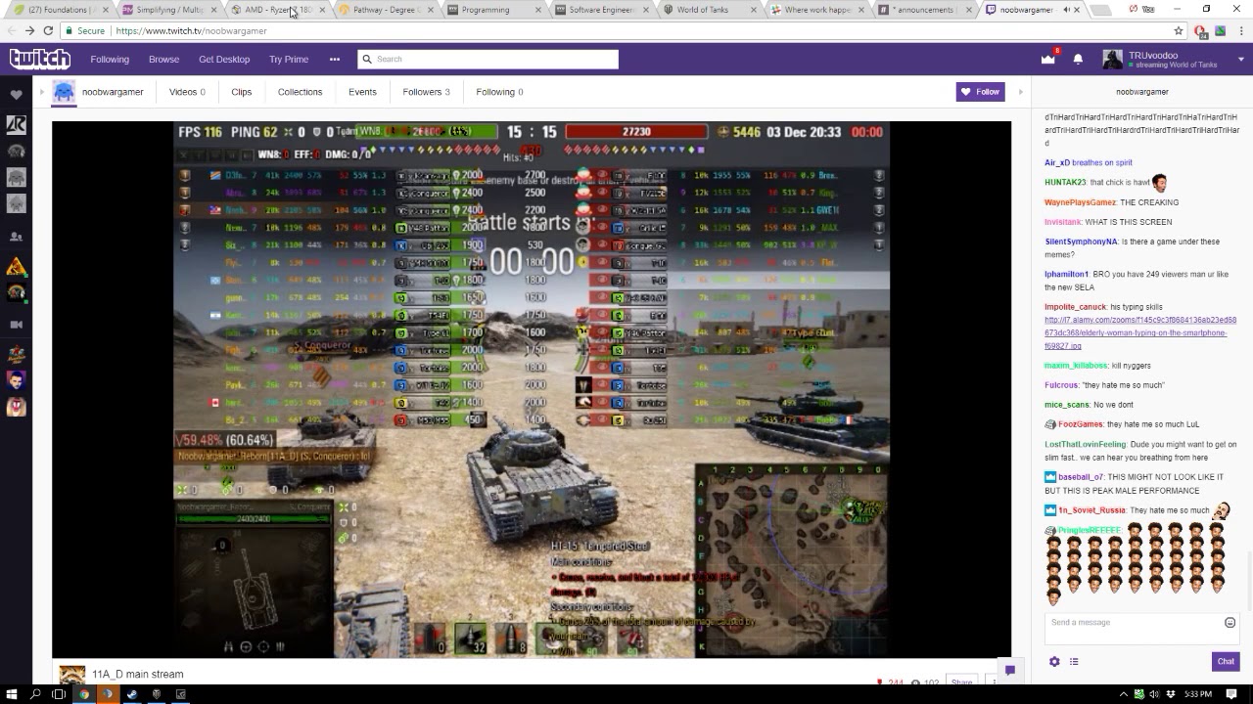Click username SilentSymphonyNA in chat
Viewport: 1253px width, 704px height.
tap(1081, 242)
